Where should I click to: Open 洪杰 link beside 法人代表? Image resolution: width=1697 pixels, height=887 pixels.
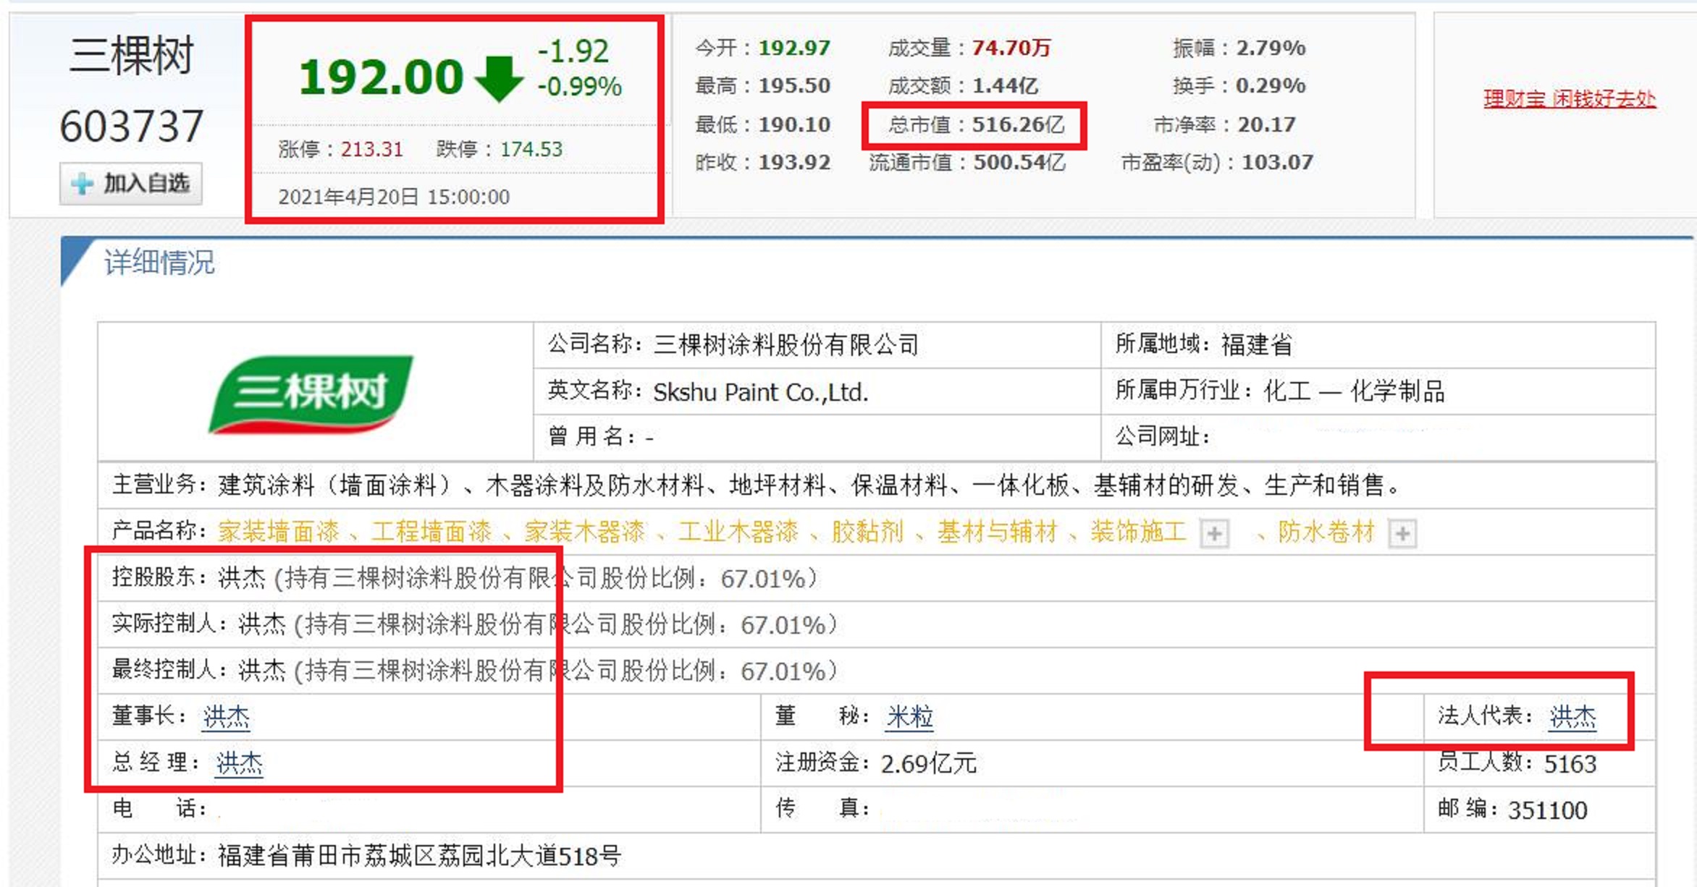point(1572,717)
